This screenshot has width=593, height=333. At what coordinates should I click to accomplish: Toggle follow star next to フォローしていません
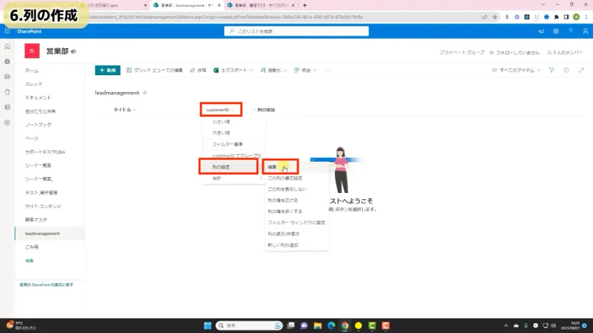(493, 52)
